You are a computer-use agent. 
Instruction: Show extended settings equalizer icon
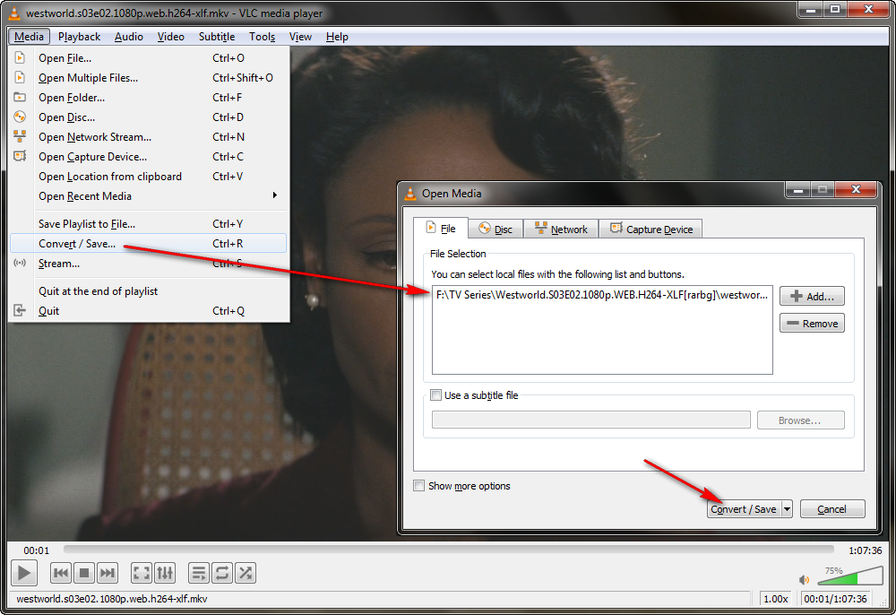point(165,573)
